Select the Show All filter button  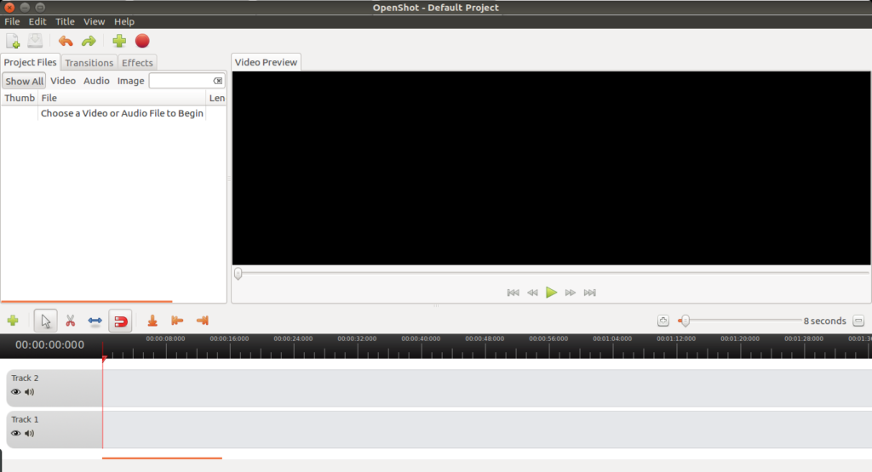click(x=24, y=81)
